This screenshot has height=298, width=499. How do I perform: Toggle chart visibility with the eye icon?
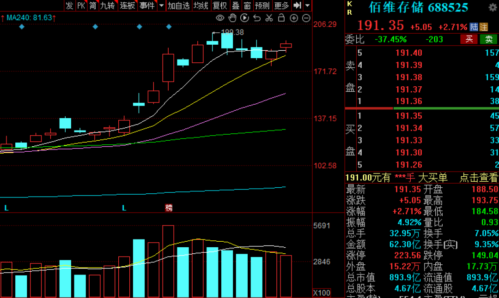point(220,18)
